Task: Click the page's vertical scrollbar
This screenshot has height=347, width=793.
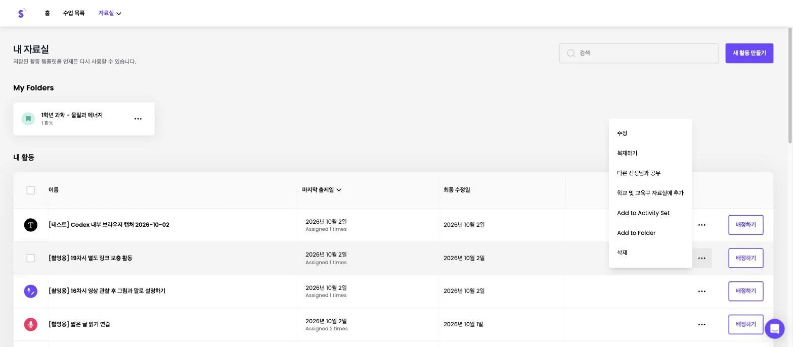Action: tap(790, 86)
